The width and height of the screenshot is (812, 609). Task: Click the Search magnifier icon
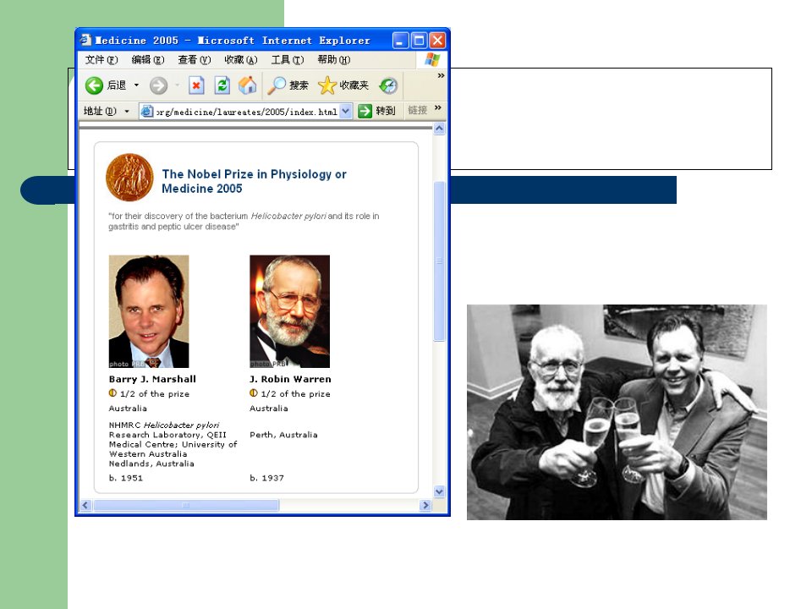pyautogui.click(x=277, y=85)
